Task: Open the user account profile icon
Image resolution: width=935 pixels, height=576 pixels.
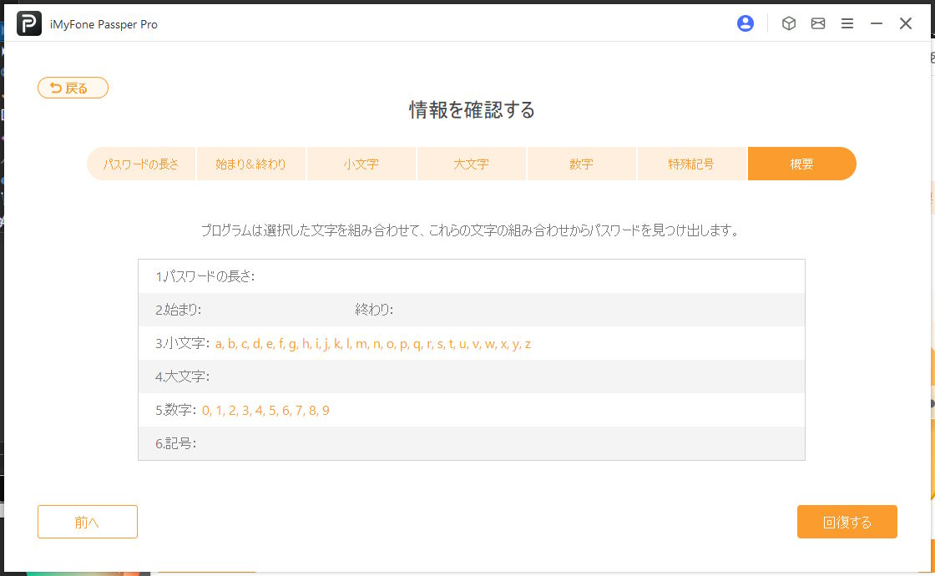Action: (745, 24)
